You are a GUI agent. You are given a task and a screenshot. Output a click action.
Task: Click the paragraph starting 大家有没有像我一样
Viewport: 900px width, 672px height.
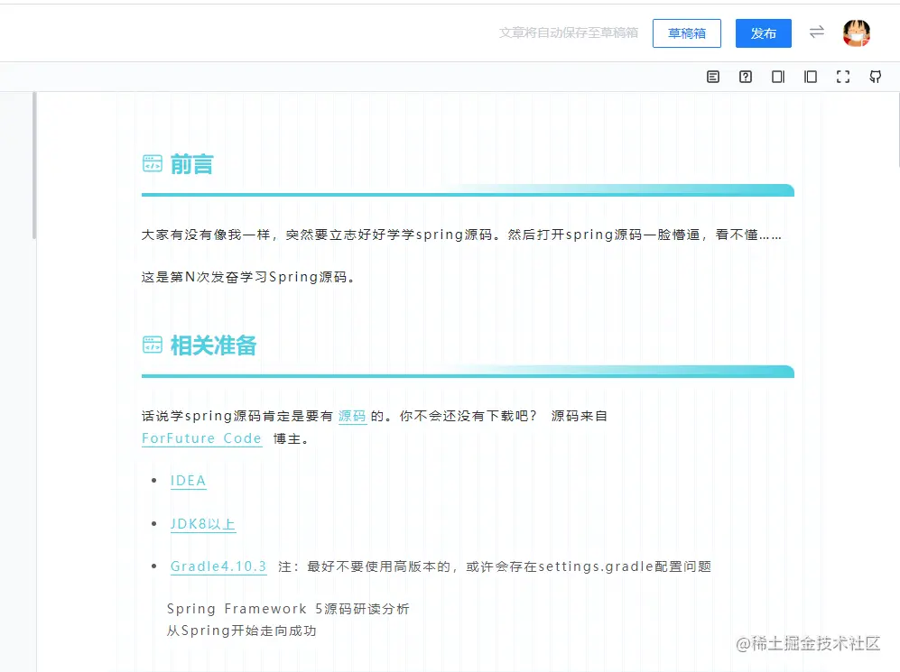coord(461,235)
